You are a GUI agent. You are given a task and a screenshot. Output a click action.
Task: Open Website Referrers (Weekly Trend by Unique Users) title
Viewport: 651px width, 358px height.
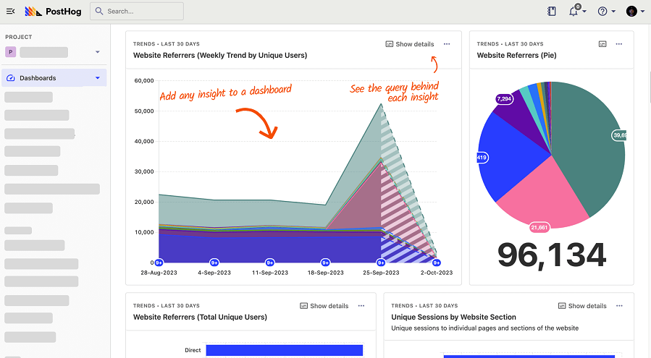pyautogui.click(x=220, y=56)
